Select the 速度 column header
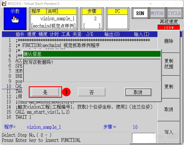Image resolution: width=184 pixels, height=145 pixels. [x=31, y=34]
